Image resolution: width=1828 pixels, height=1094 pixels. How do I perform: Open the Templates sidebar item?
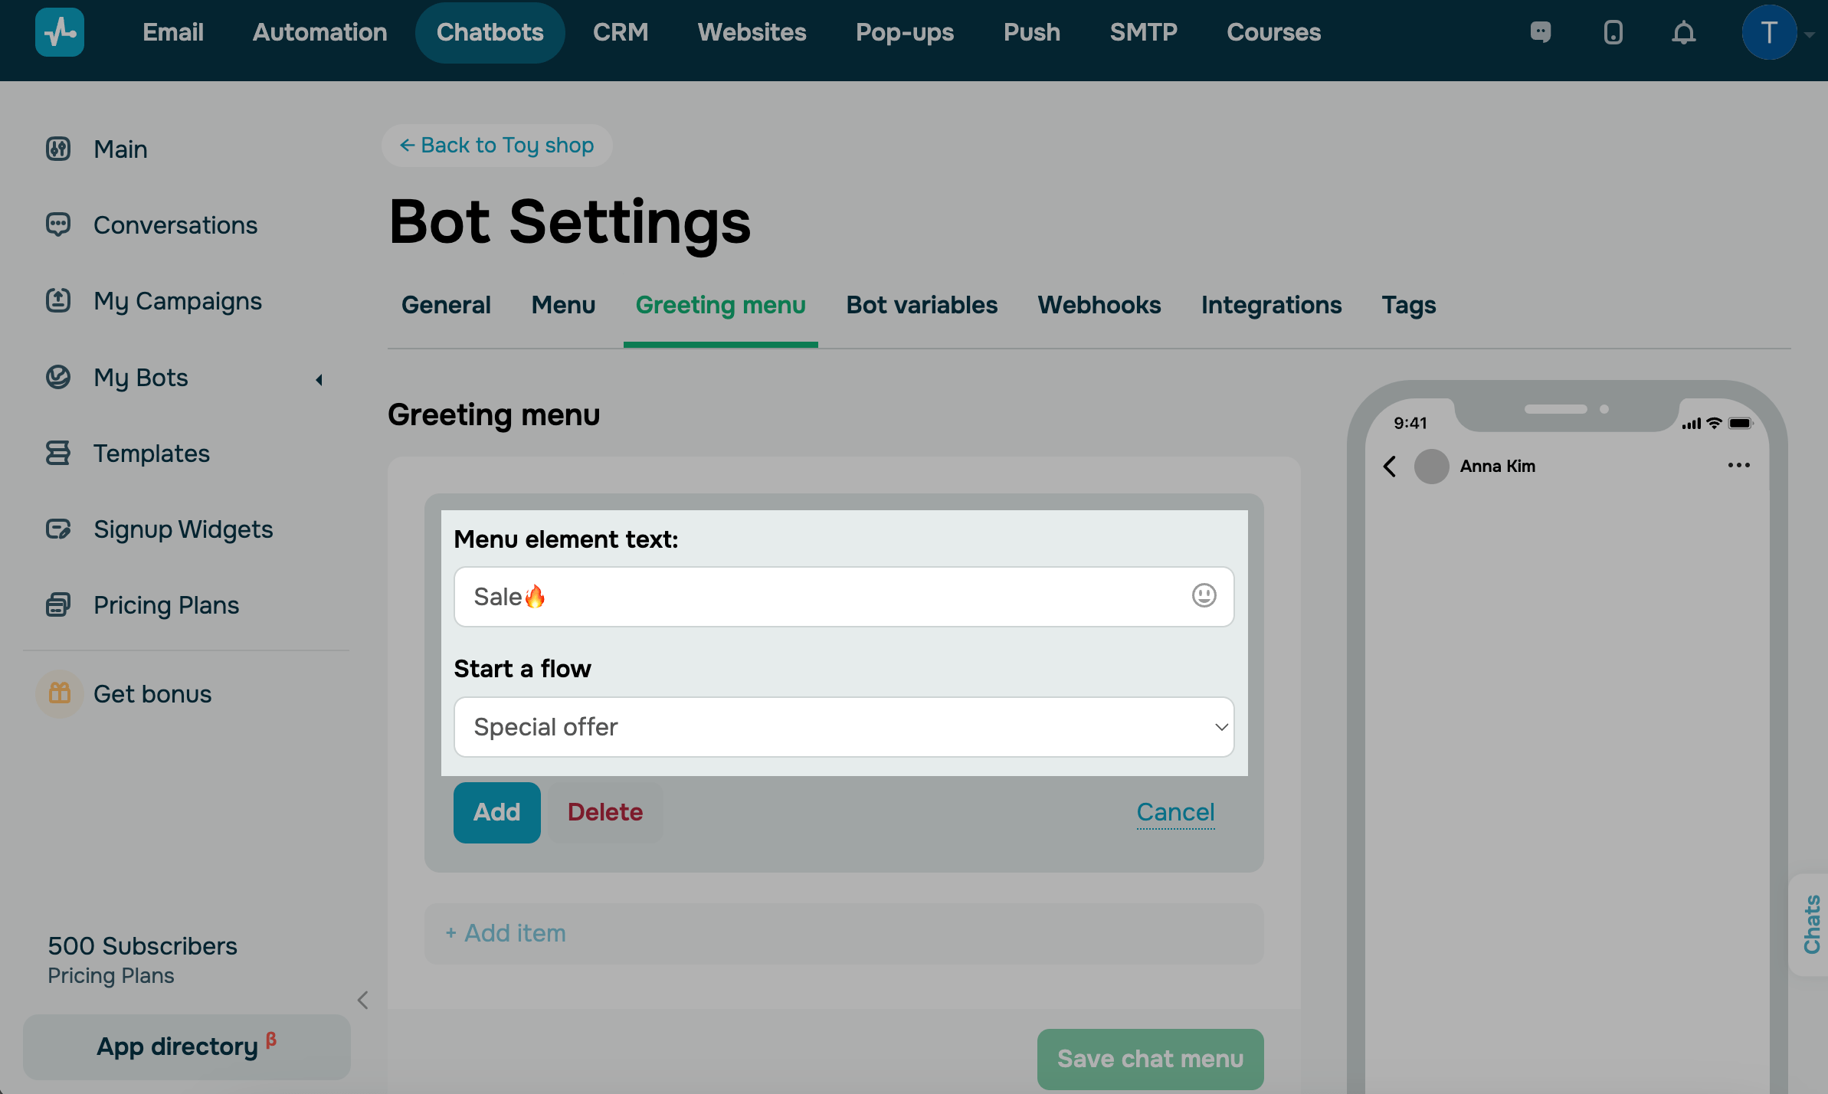[x=151, y=454]
